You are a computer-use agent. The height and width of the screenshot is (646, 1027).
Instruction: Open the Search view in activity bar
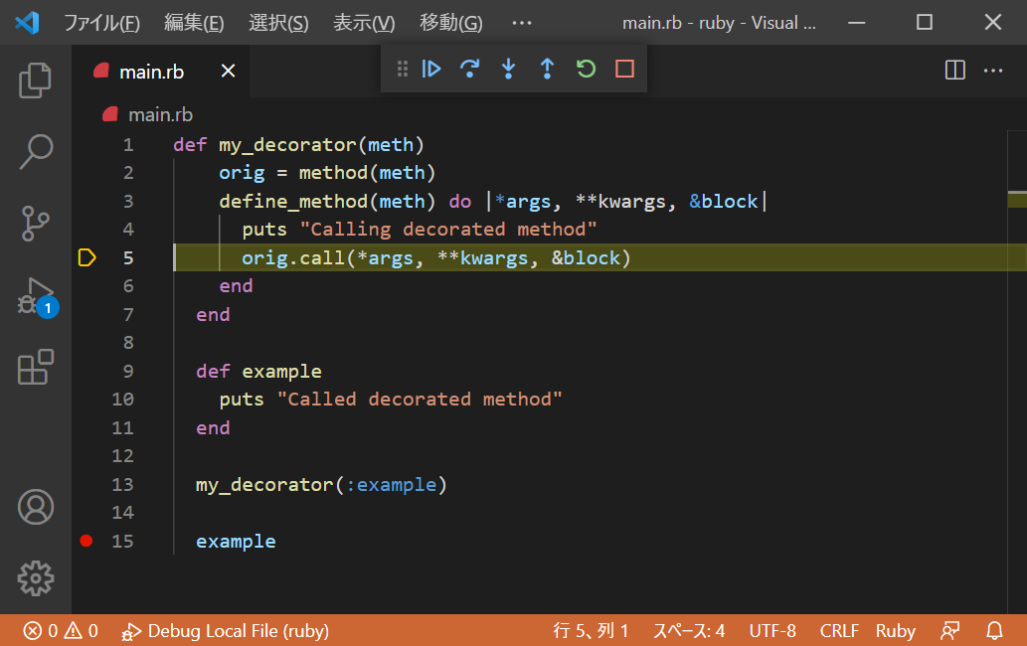[36, 152]
